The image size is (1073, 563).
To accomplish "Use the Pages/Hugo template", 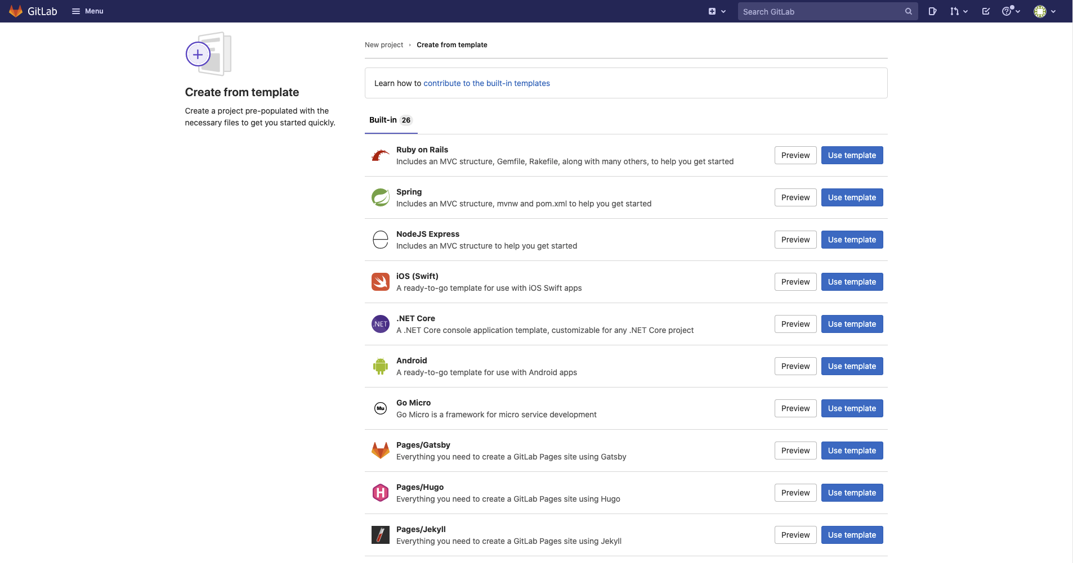I will [x=852, y=493].
